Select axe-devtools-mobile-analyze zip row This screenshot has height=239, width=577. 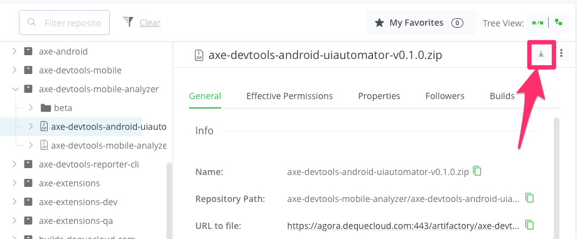pos(109,146)
